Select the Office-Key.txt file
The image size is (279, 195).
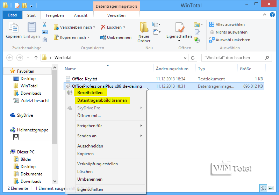(x=85, y=79)
